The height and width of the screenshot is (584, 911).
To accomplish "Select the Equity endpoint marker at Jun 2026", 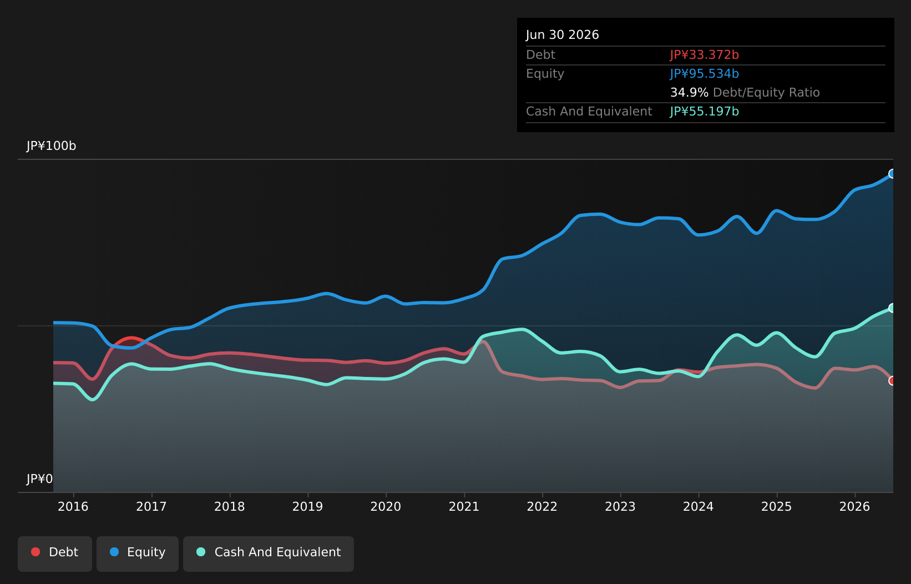I will point(892,174).
